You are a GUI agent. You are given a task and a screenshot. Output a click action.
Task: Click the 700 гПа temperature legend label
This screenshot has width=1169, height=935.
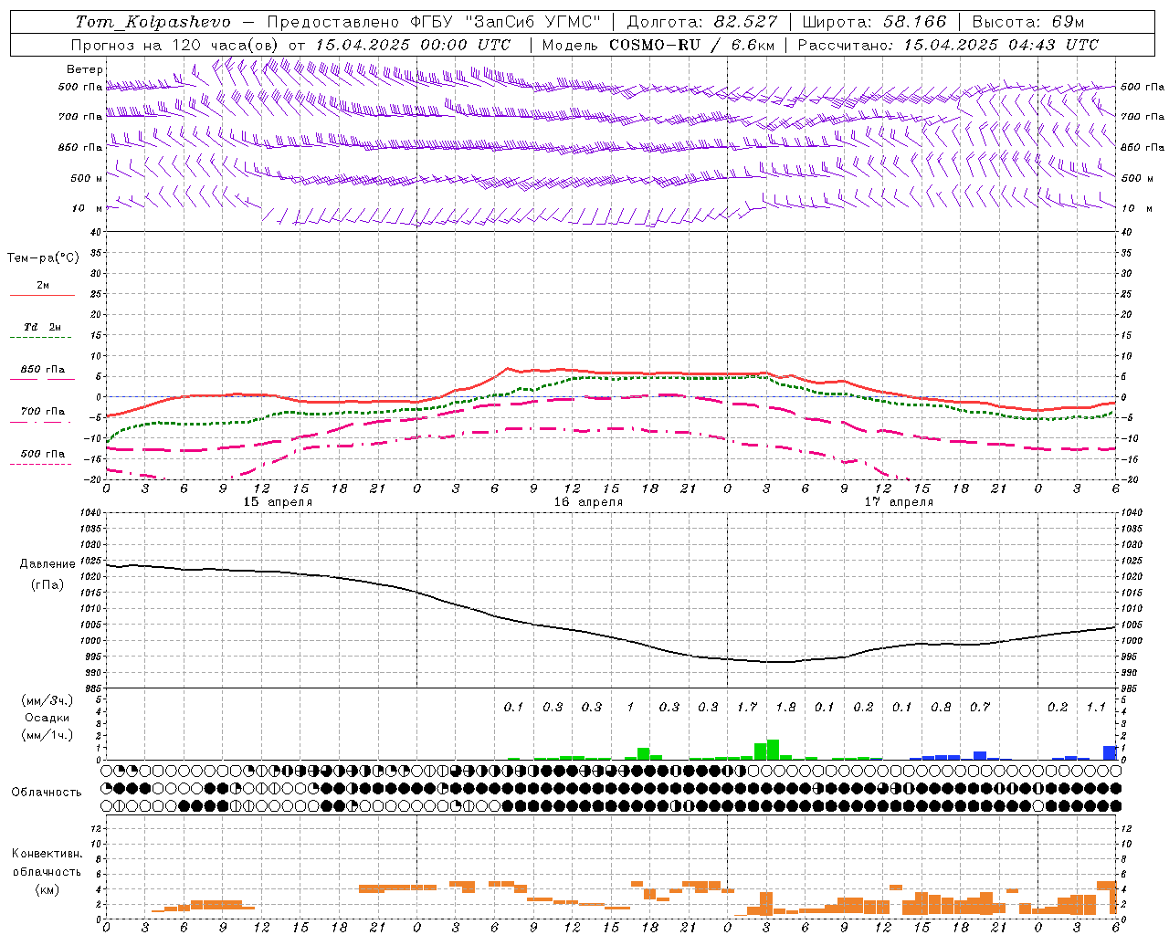point(43,412)
